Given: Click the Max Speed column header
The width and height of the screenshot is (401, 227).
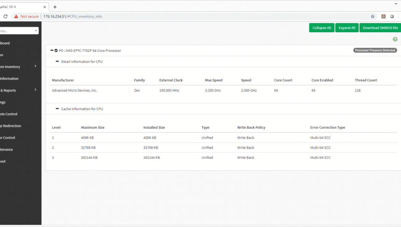Looking at the screenshot, I should coord(214,80).
